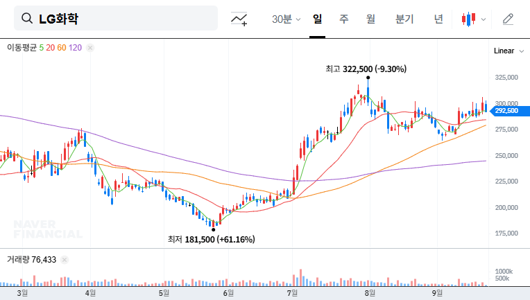Click the 325,000 price axis label
The width and height of the screenshot is (530, 300).
pyautogui.click(x=506, y=78)
